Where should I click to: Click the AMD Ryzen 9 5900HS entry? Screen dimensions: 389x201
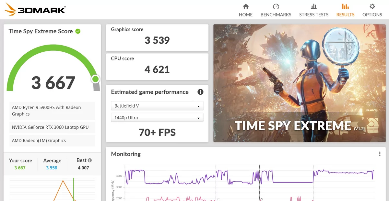coord(53,111)
